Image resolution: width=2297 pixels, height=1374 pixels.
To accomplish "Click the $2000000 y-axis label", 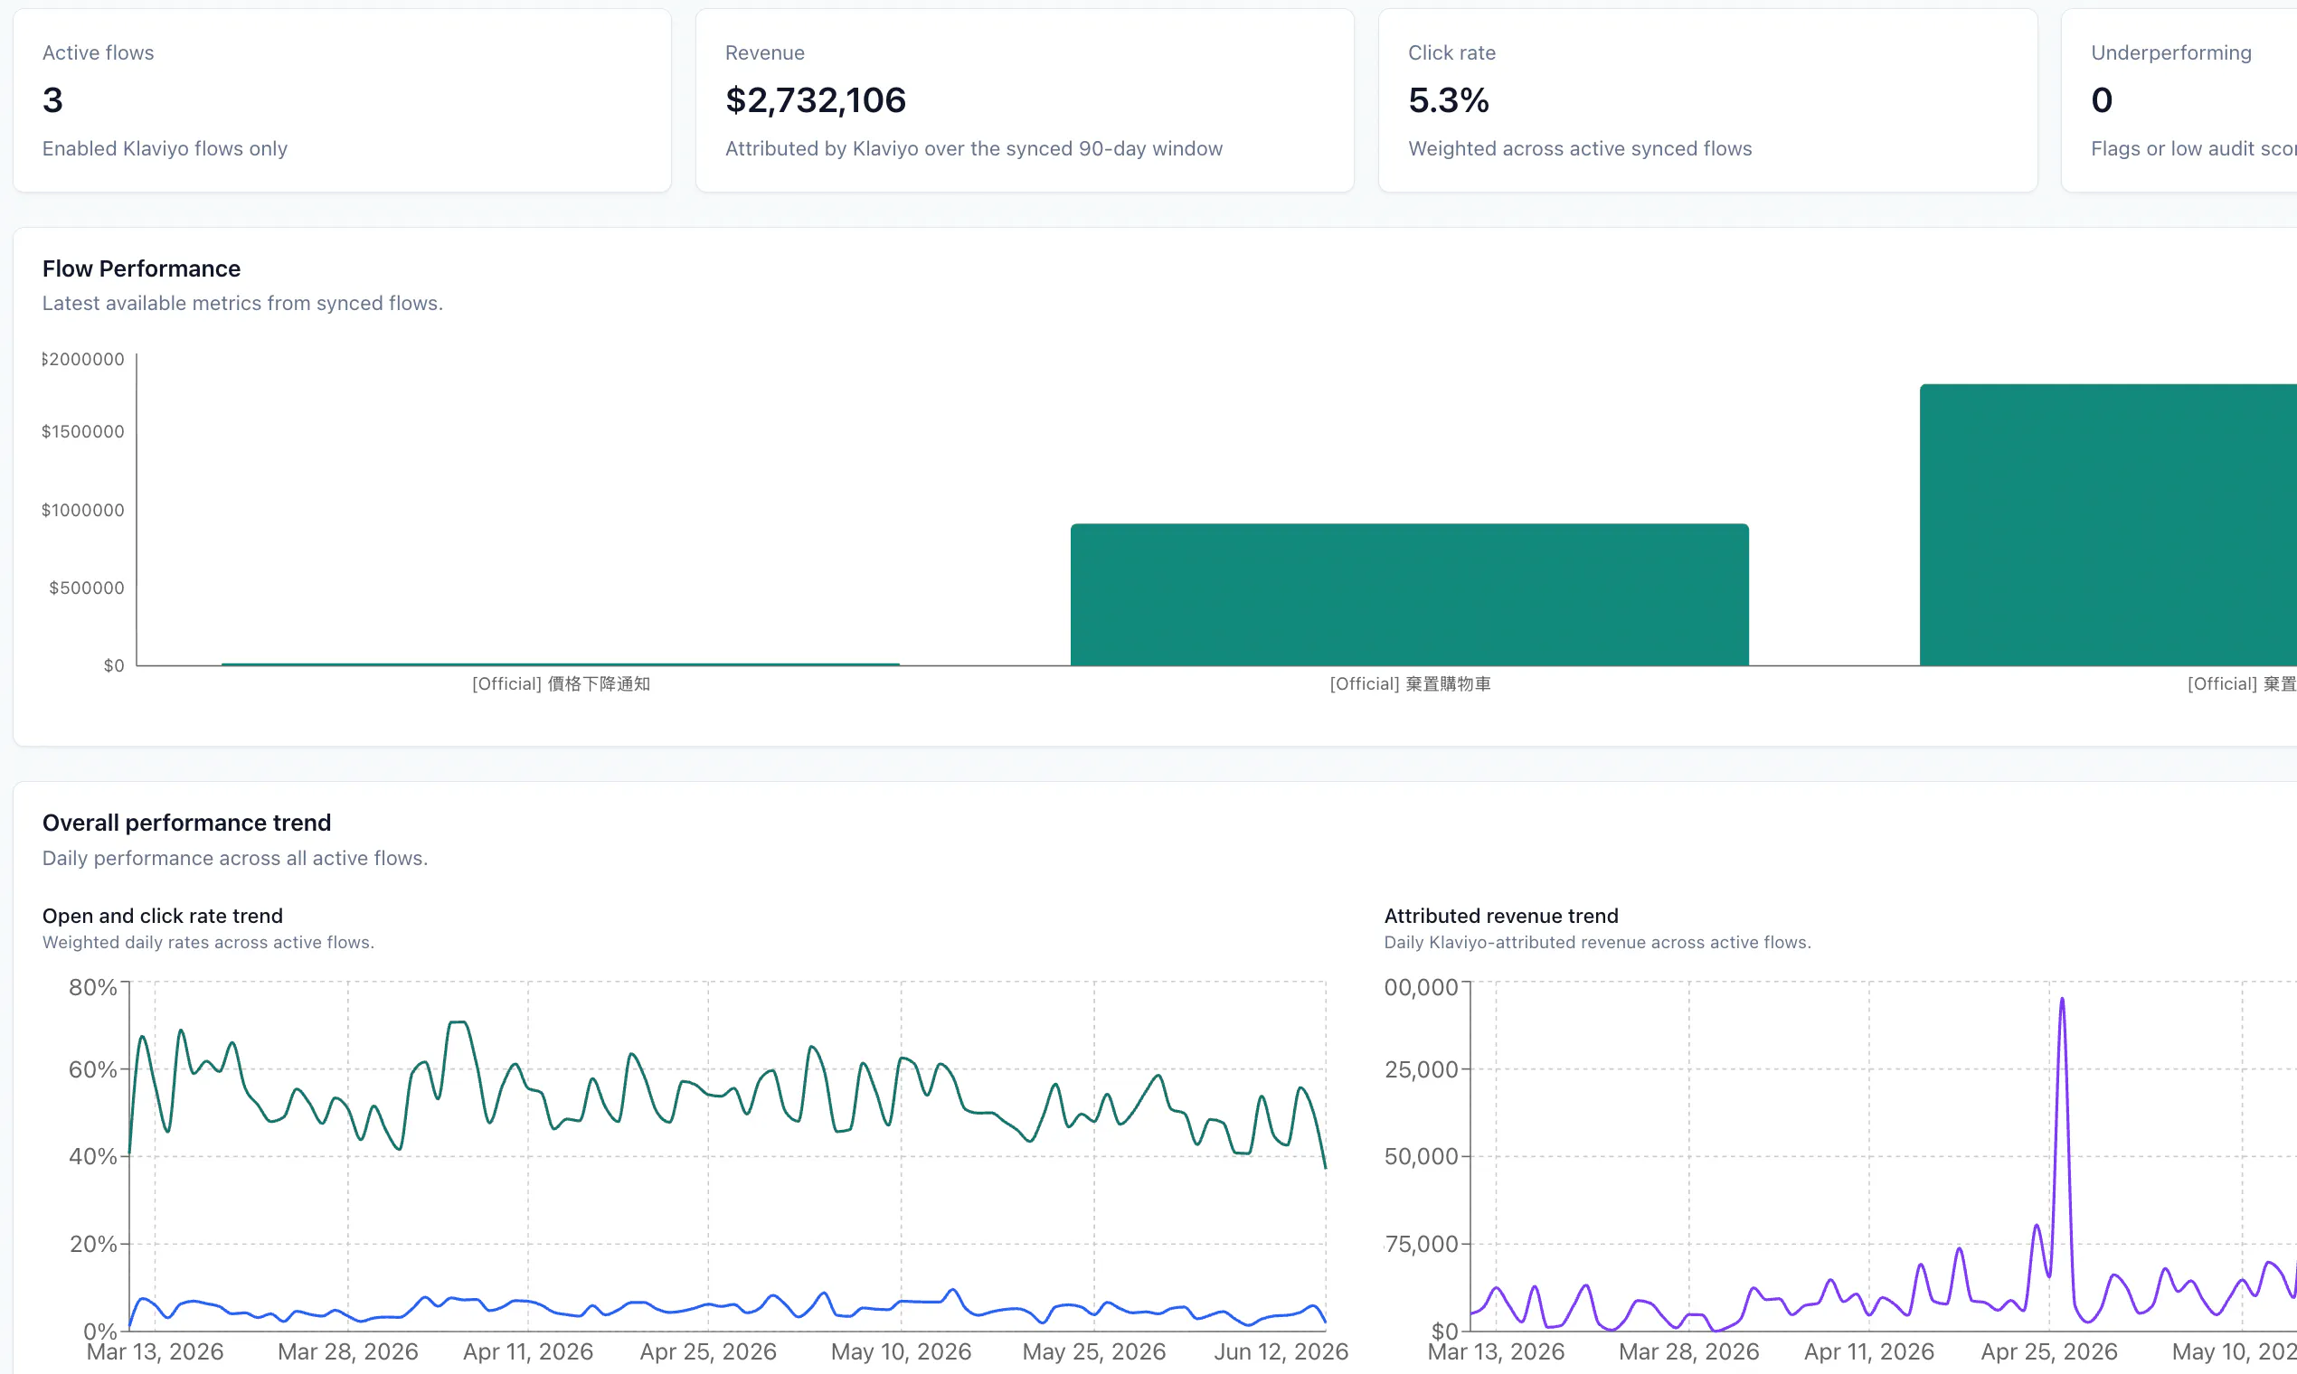I will [82, 359].
